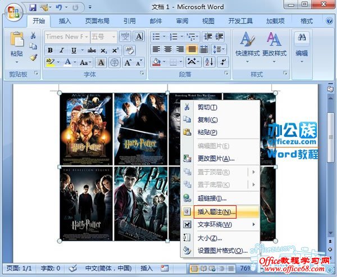The width and height of the screenshot is (337, 277).
Task: Apply Subscript formatting
Action: [x=103, y=50]
